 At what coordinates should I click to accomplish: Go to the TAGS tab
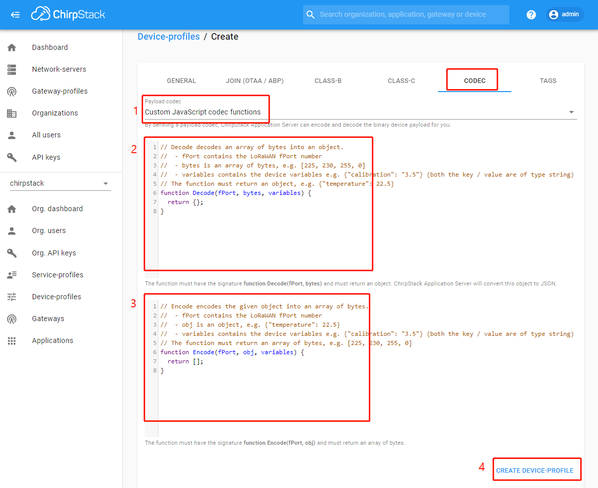click(548, 81)
